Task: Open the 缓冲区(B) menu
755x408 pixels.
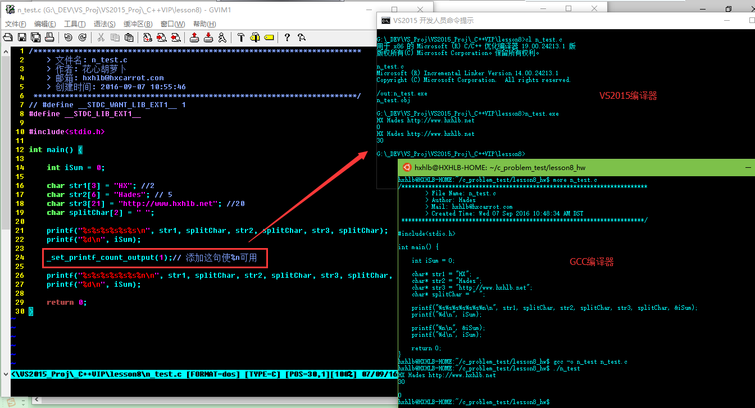Action: coord(138,24)
